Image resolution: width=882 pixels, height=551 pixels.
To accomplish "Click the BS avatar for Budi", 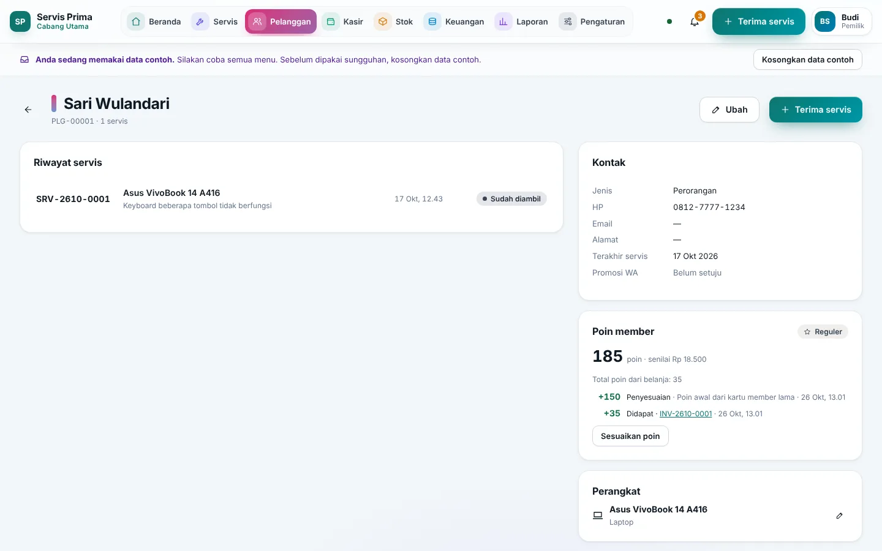I will pyautogui.click(x=825, y=21).
